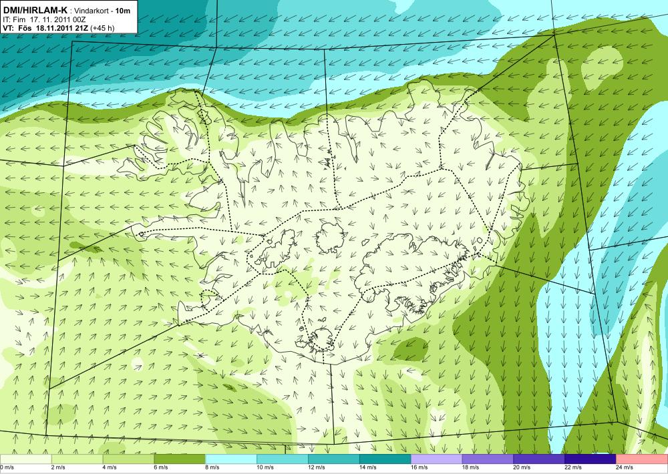Select the teal 12–14 m/s legend swatch
This screenshot has height=474, width=668.
[x=333, y=459]
